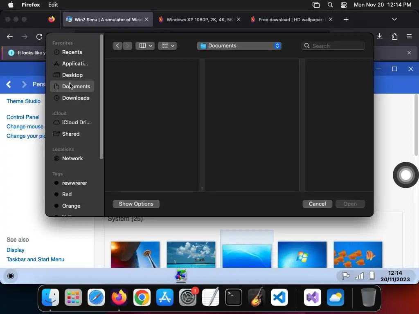Open the Display link
Viewport: 419px width, 314px height.
(x=16, y=250)
